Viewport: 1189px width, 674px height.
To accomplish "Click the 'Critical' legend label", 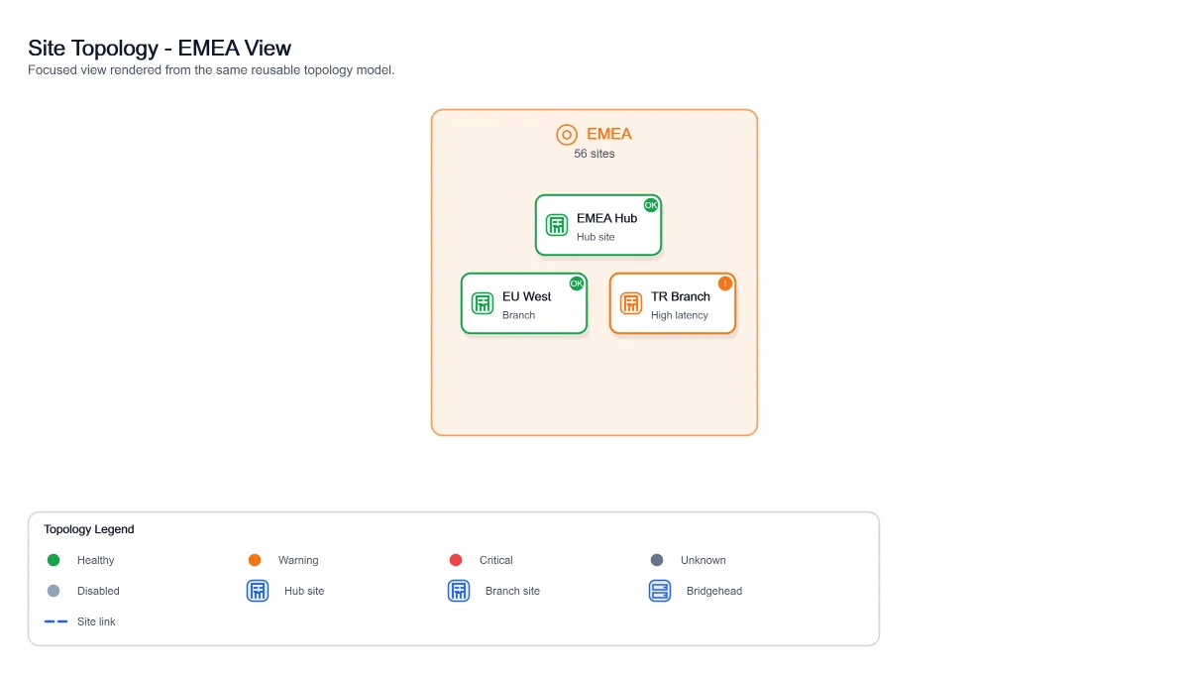I will [496, 560].
